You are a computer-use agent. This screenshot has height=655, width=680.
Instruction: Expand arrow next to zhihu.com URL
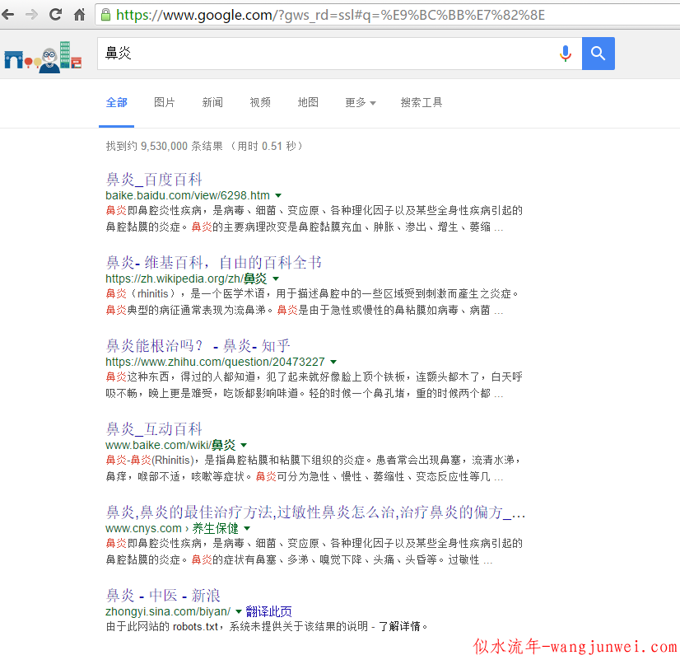coord(333,362)
